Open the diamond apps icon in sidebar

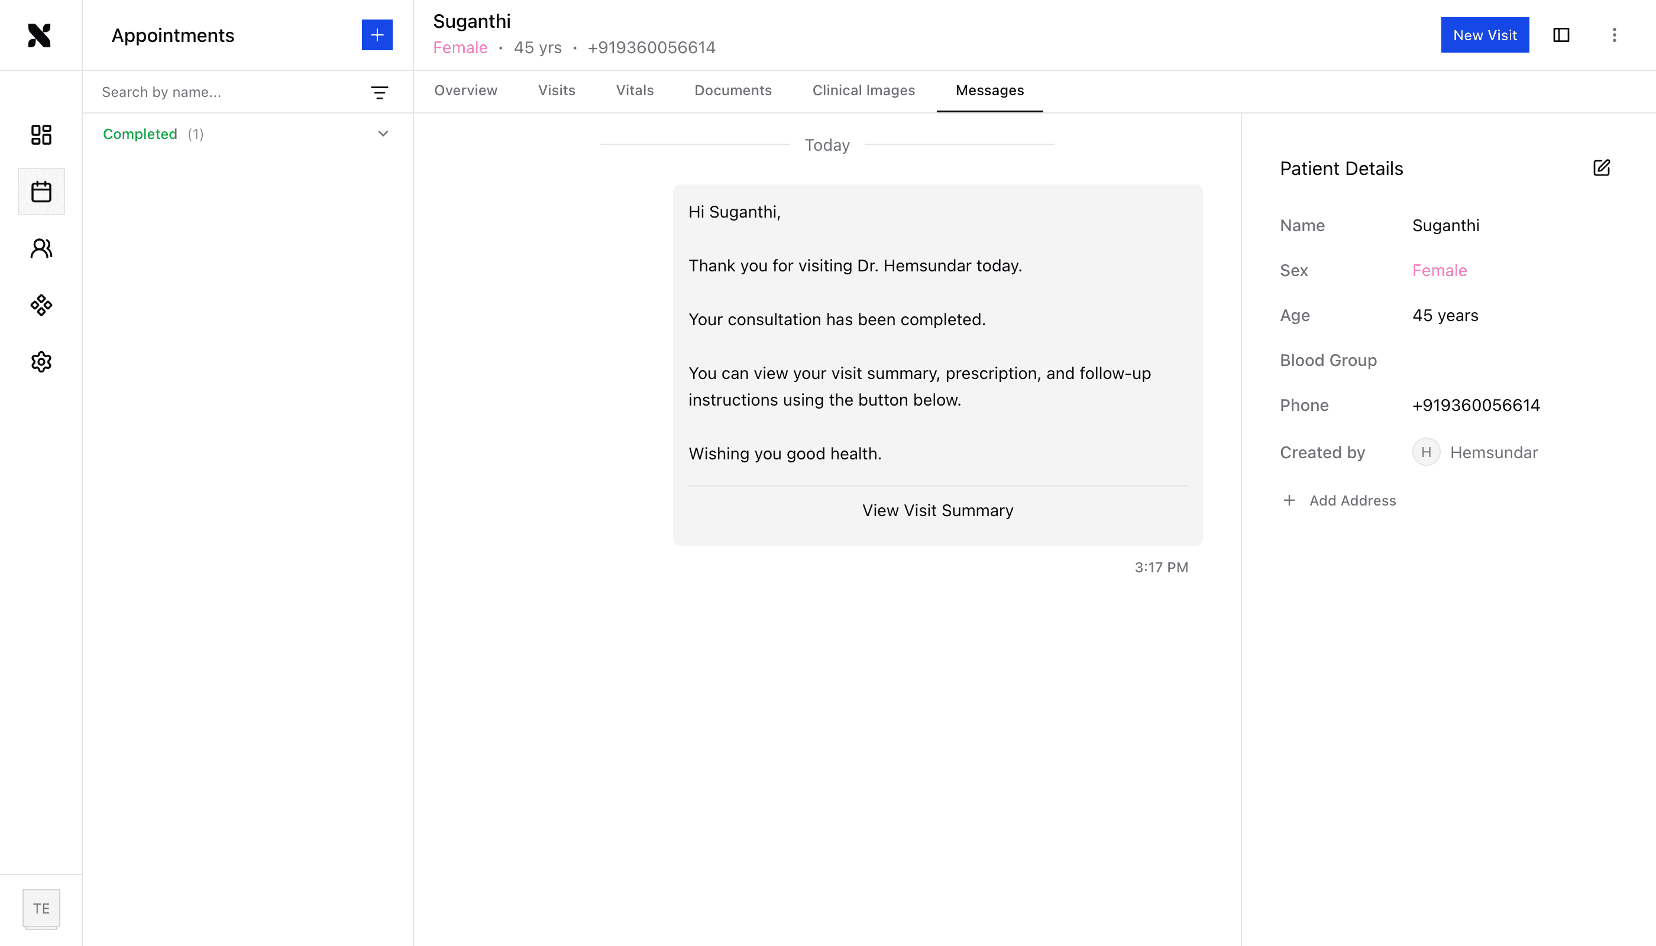(41, 304)
